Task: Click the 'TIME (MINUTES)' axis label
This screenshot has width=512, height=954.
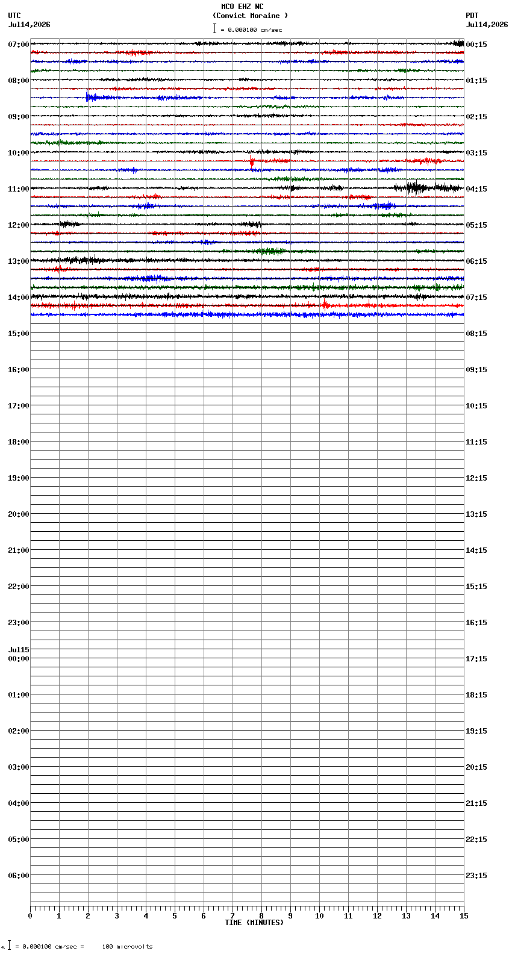Action: point(254,923)
